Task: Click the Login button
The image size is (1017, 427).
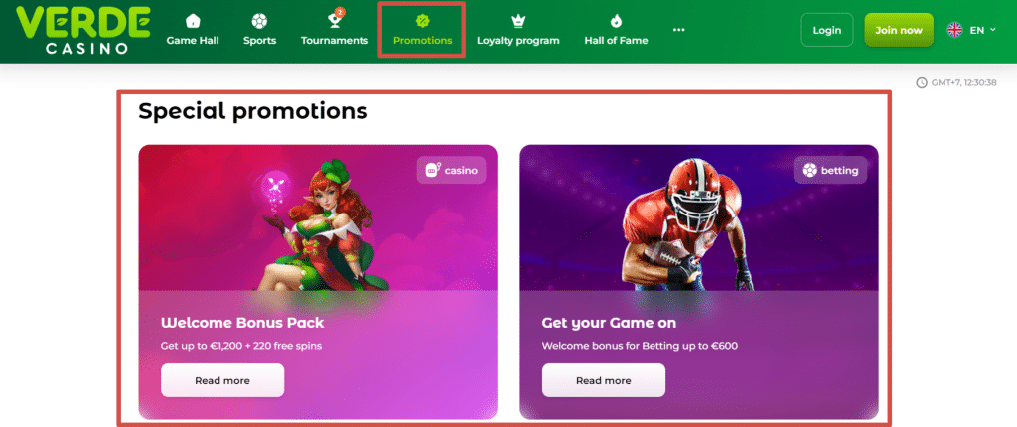Action: point(827,30)
